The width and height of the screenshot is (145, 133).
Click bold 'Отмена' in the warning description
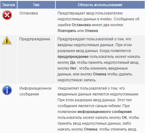[99, 74]
